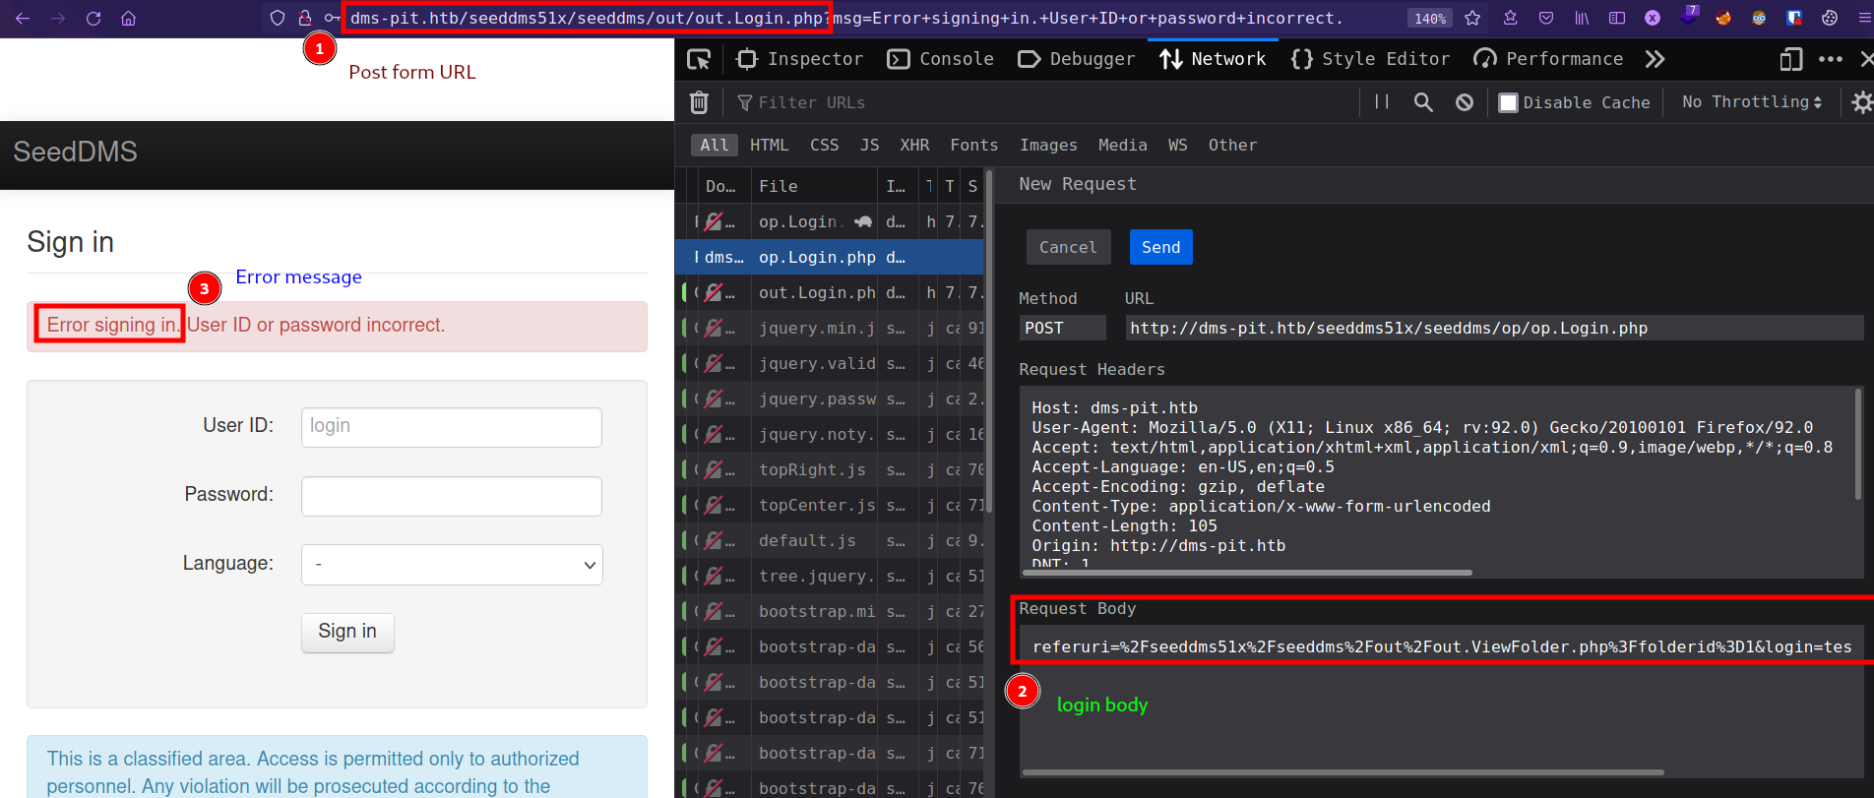This screenshot has height=798, width=1874.
Task: Show more DevTools tabs chevron
Action: 1655,60
